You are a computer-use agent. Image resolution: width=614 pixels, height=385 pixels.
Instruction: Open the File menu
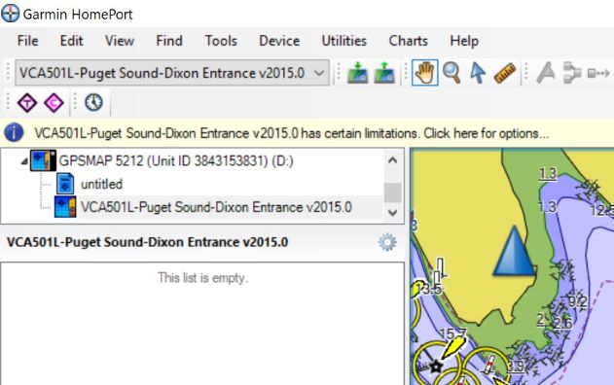point(27,41)
